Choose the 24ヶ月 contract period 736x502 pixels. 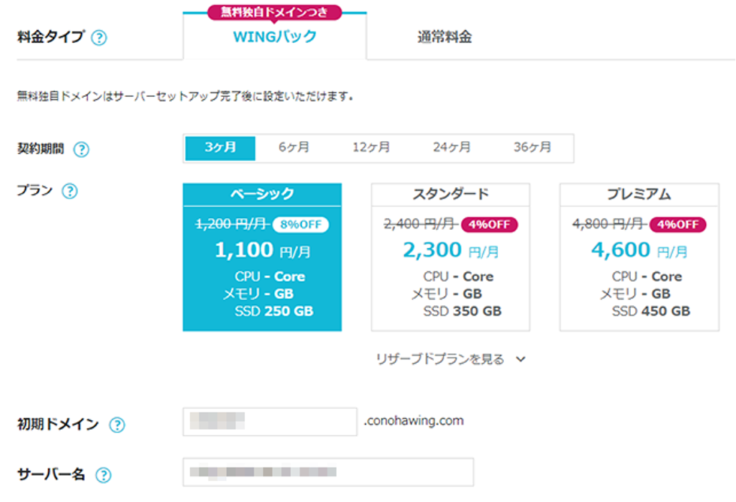[x=451, y=147]
